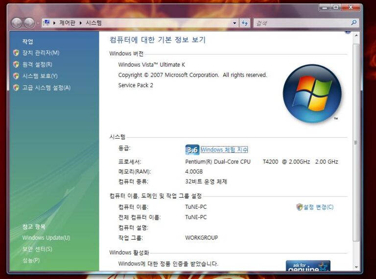Click TuNE-PC next to 전체 컴퓨터 이름
This screenshot has width=376, height=279.
[x=196, y=217]
